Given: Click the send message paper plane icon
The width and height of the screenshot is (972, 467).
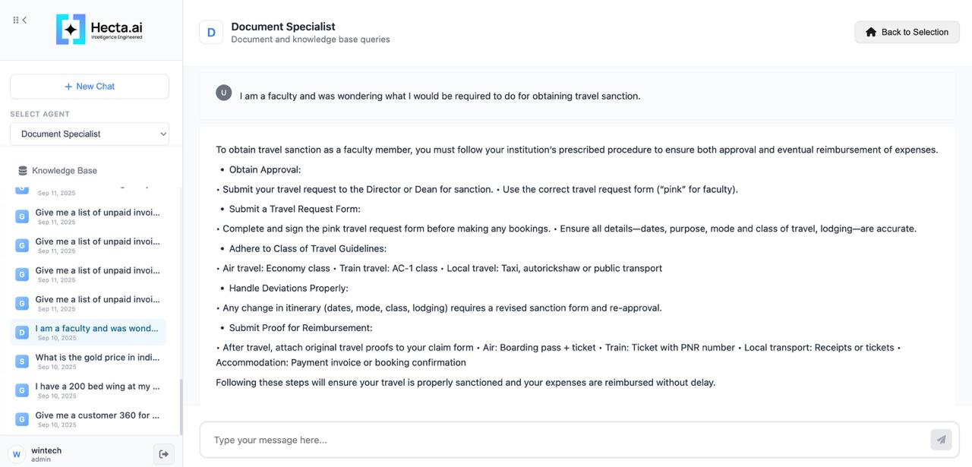Looking at the screenshot, I should click(941, 440).
